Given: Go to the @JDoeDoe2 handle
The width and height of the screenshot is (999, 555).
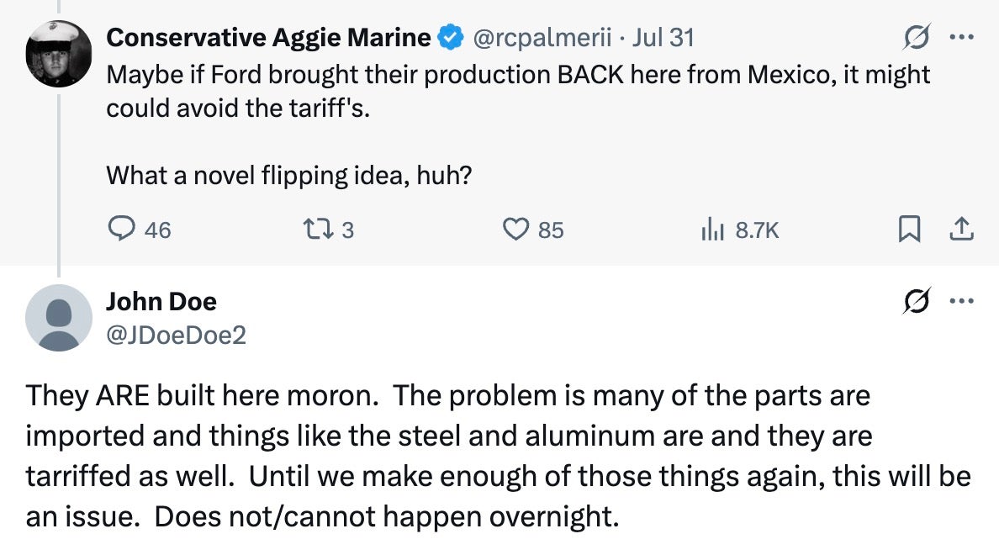Looking at the screenshot, I should pyautogui.click(x=176, y=336).
